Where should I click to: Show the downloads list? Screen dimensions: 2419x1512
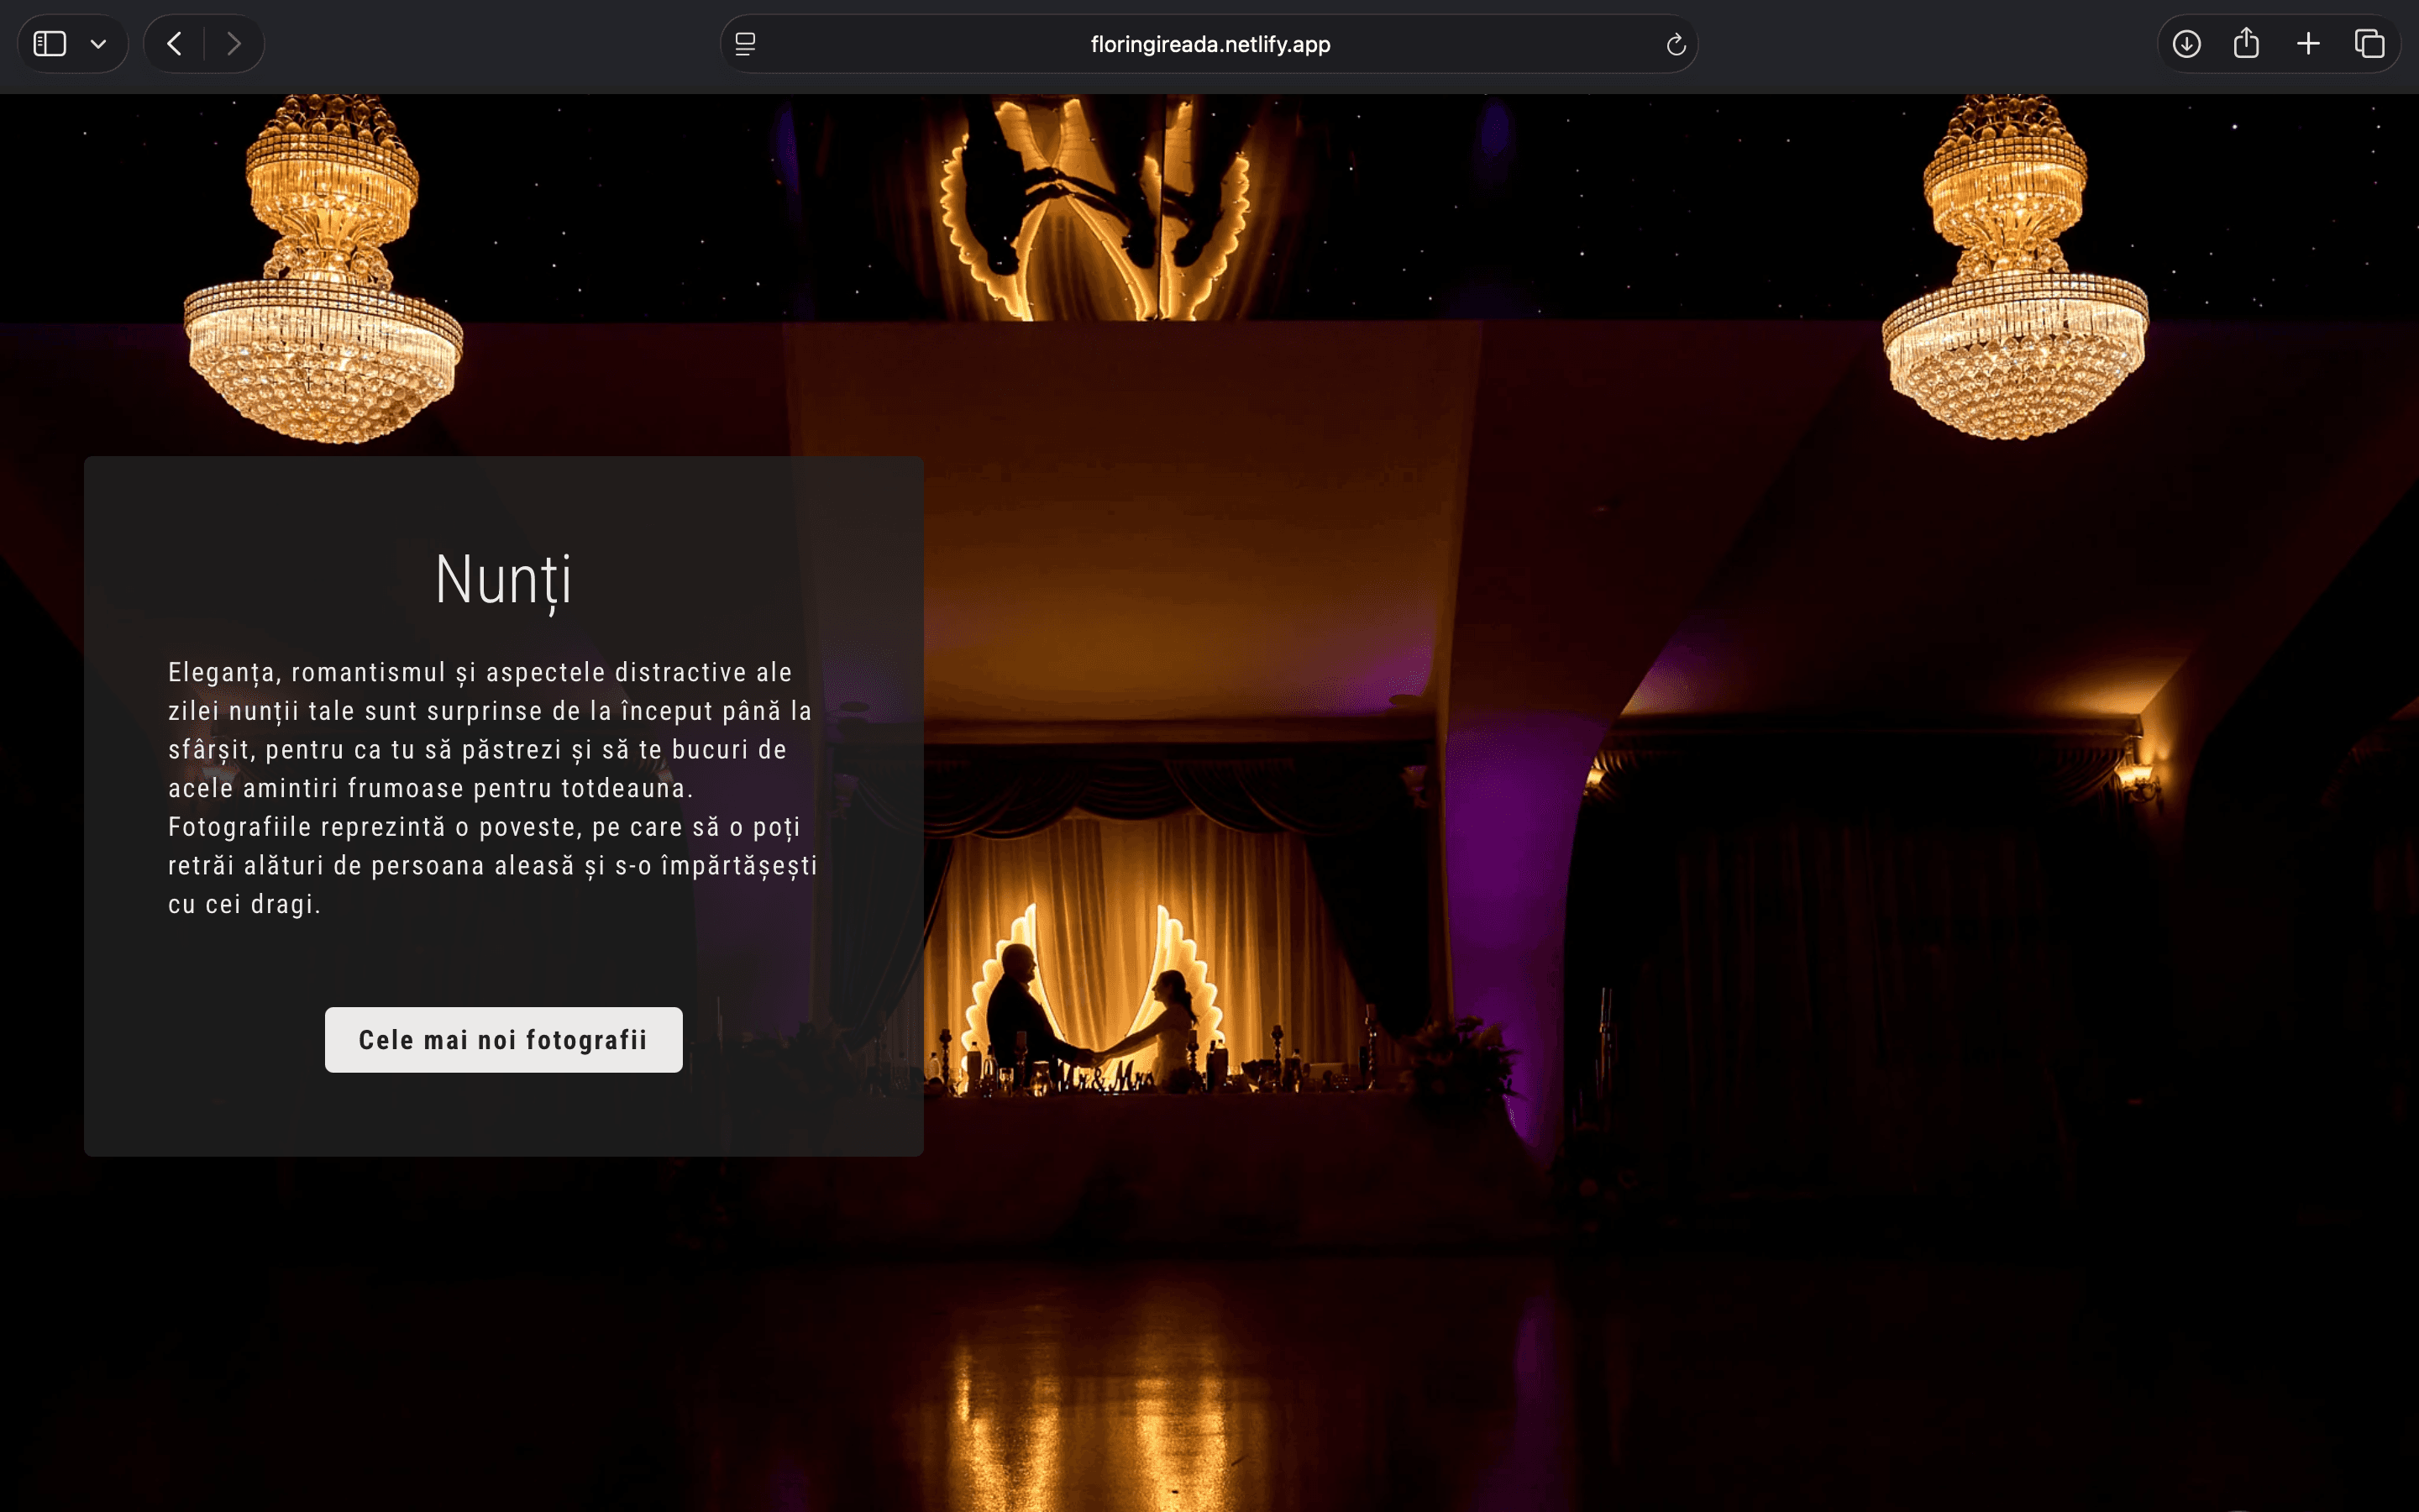click(2186, 44)
